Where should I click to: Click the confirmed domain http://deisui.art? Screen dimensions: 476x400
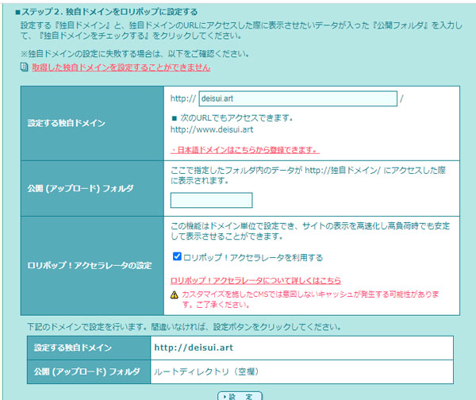pos(194,348)
